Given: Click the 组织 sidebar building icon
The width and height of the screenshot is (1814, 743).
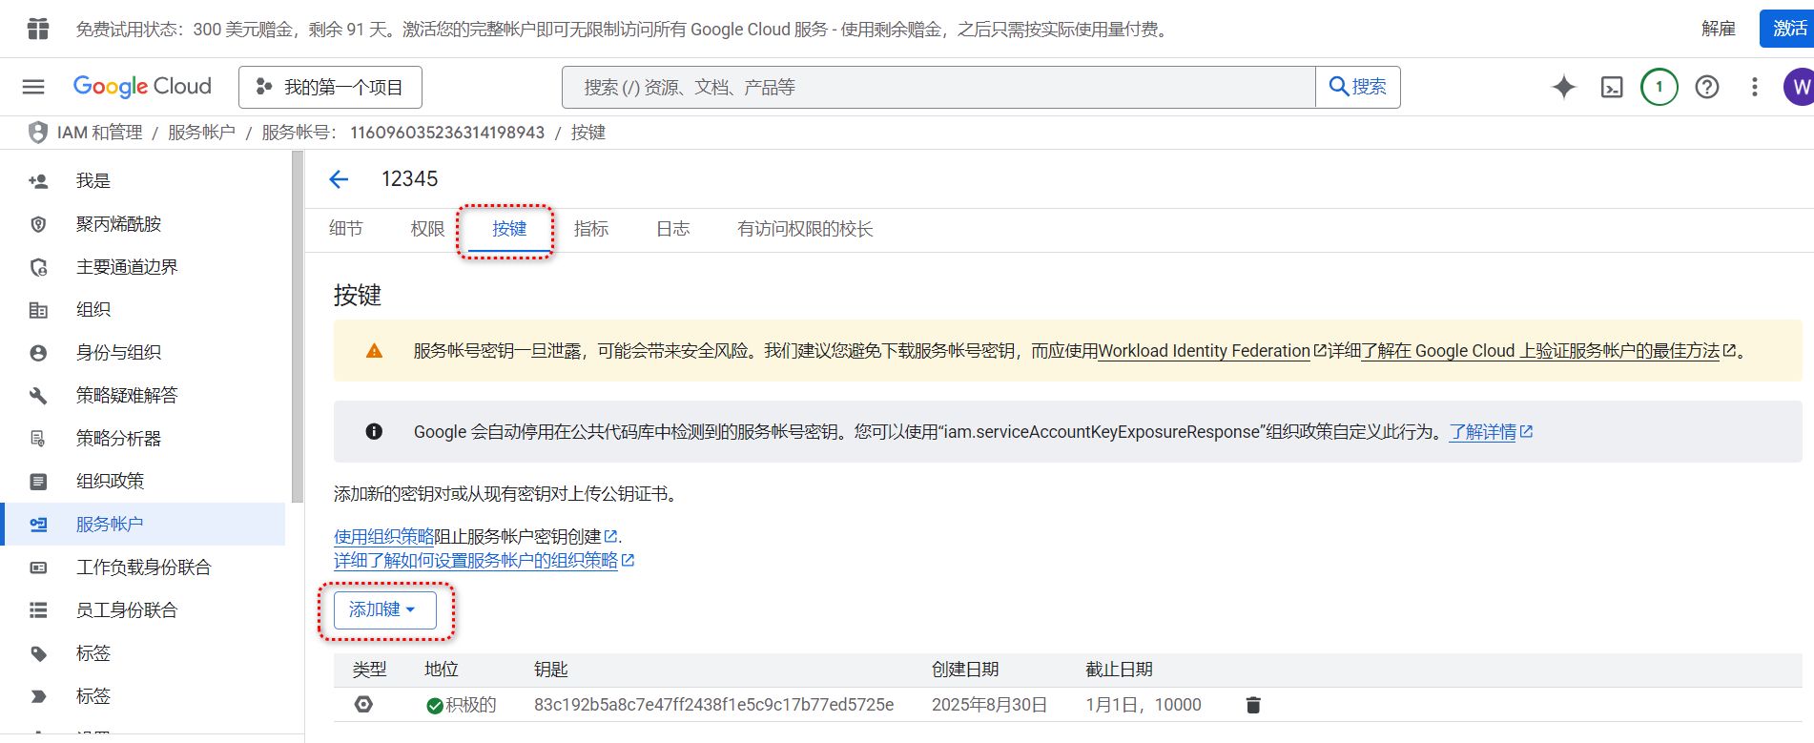Looking at the screenshot, I should coord(38,310).
